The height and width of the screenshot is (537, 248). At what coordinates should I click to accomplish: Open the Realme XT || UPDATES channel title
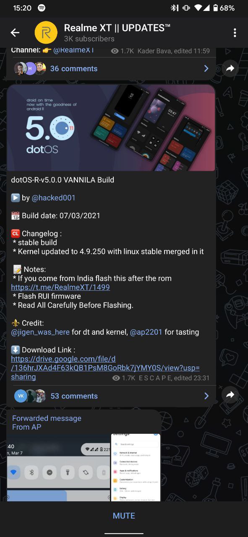click(x=117, y=28)
